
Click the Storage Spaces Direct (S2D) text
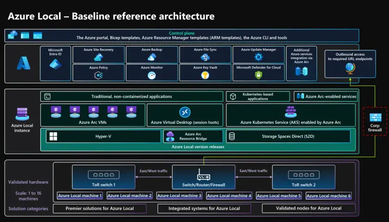[x=288, y=136]
